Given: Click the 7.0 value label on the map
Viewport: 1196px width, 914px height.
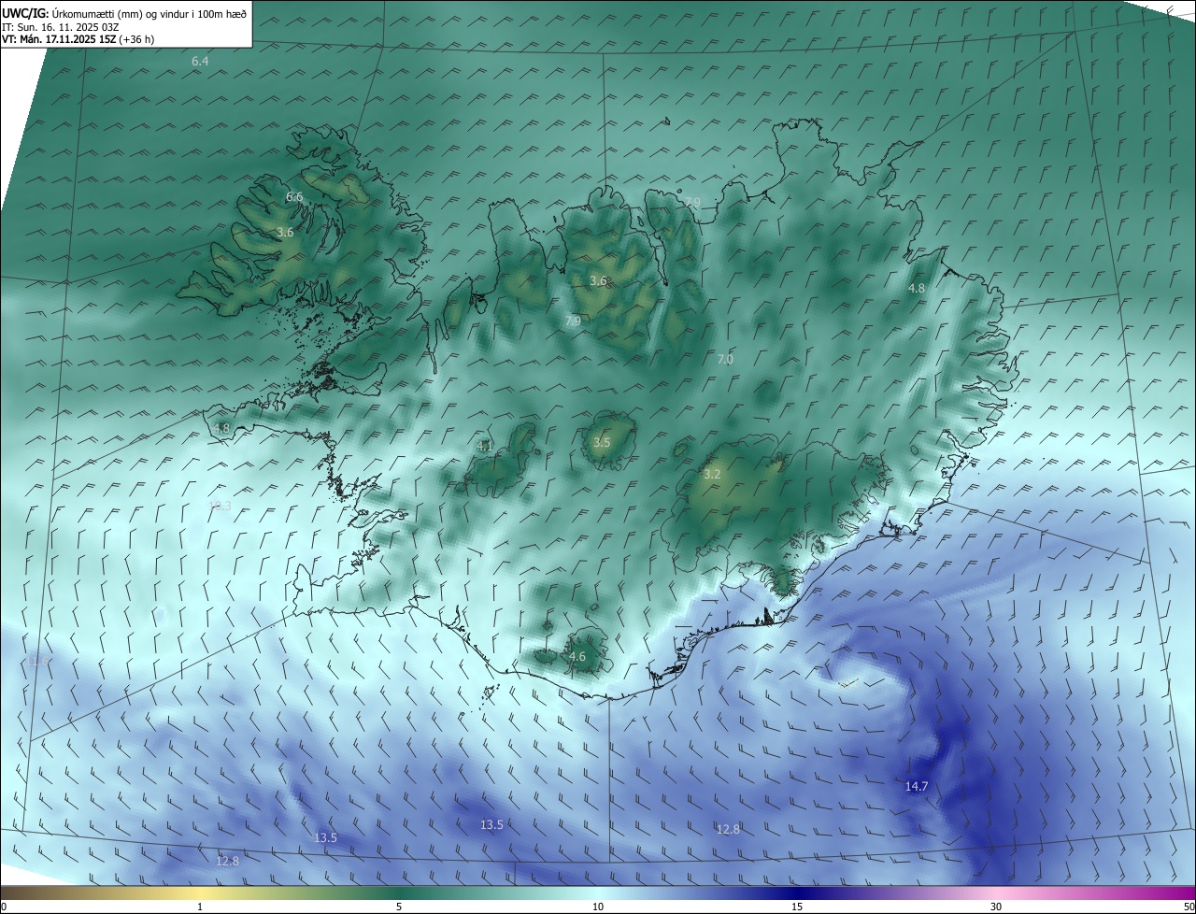Looking at the screenshot, I should click(725, 360).
